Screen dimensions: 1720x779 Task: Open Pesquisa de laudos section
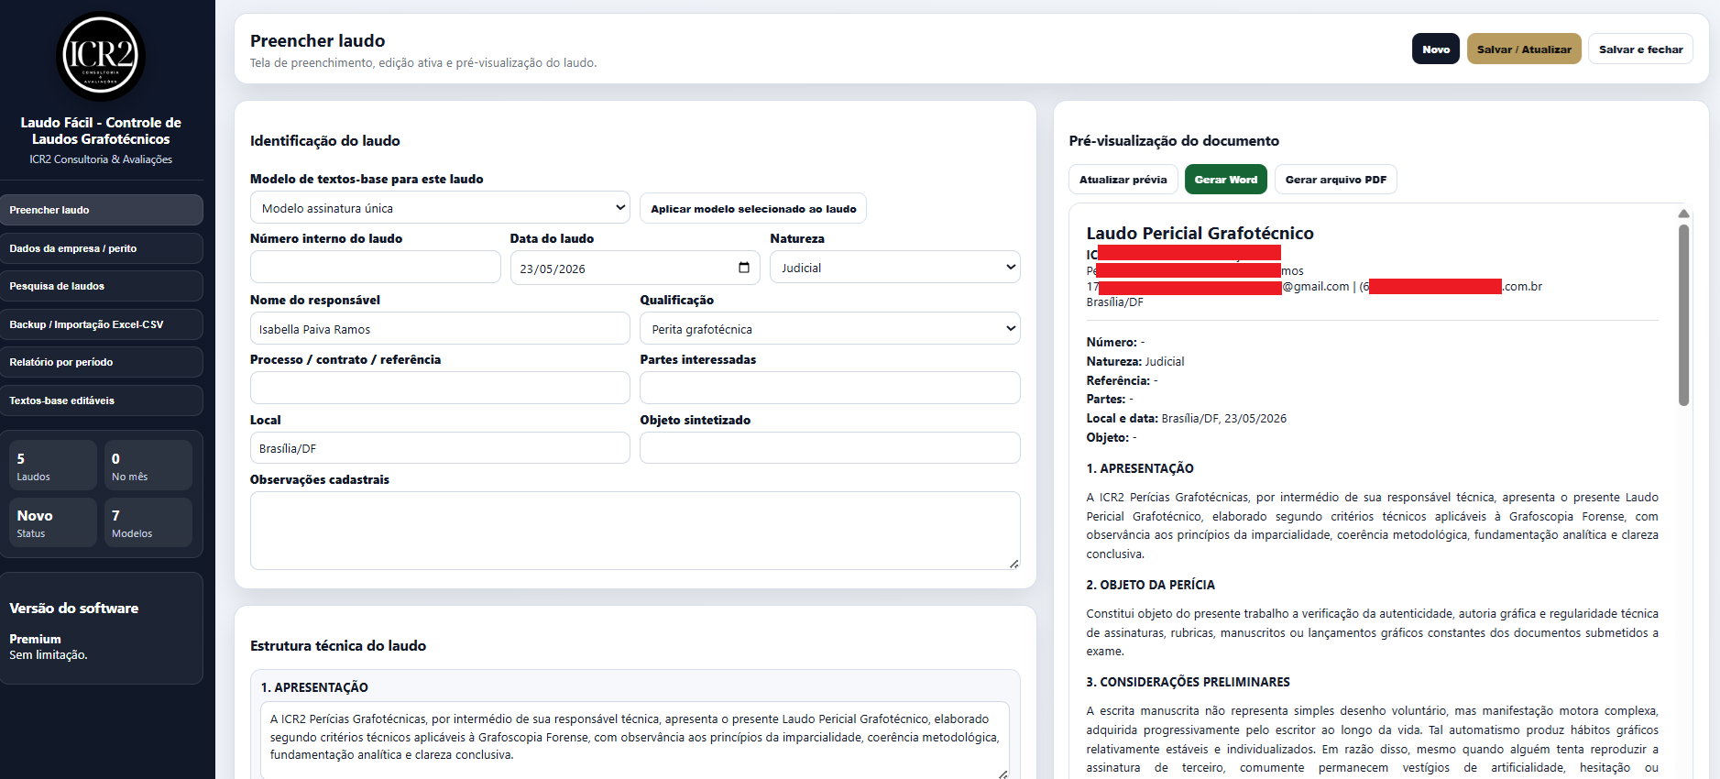(x=102, y=286)
